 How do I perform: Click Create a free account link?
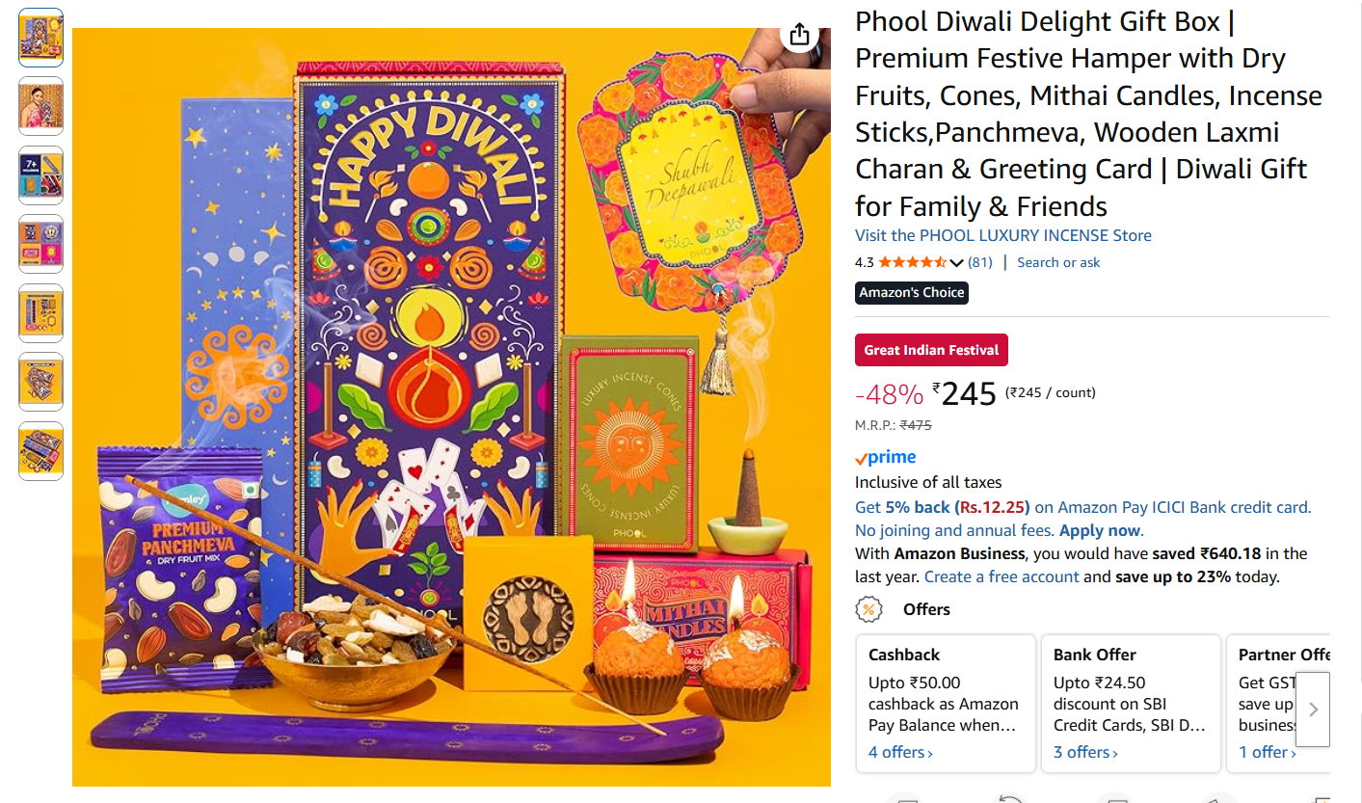[x=1001, y=576]
